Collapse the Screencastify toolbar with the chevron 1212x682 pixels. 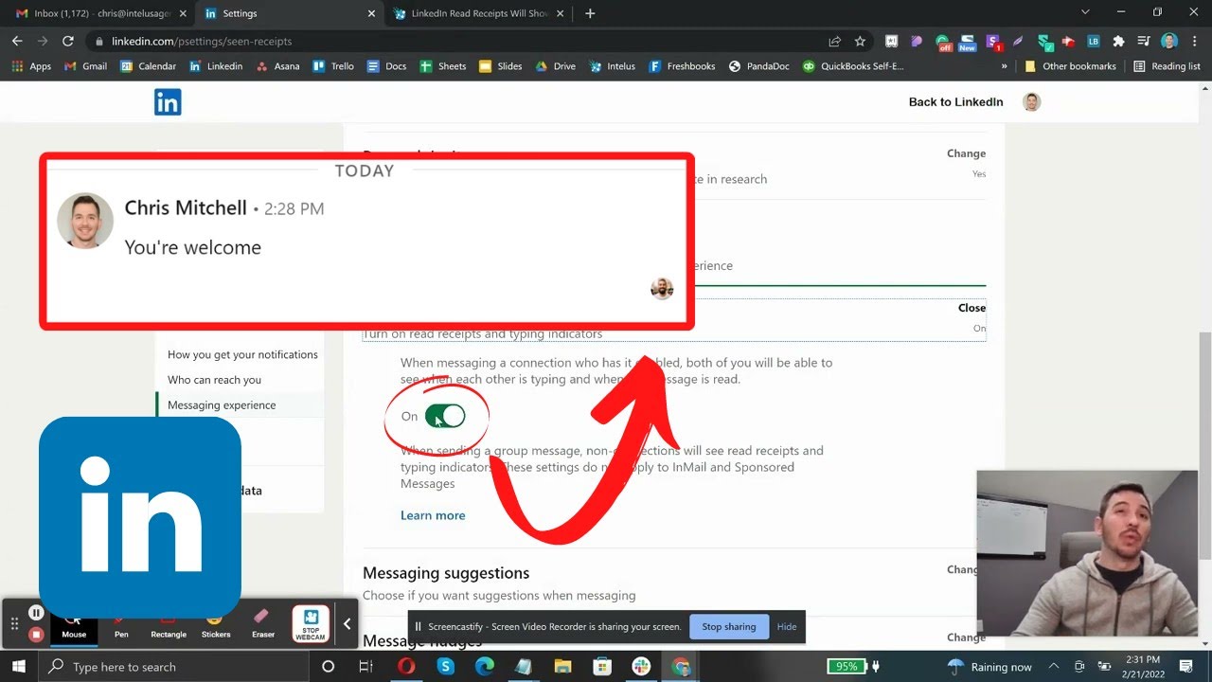click(x=347, y=623)
